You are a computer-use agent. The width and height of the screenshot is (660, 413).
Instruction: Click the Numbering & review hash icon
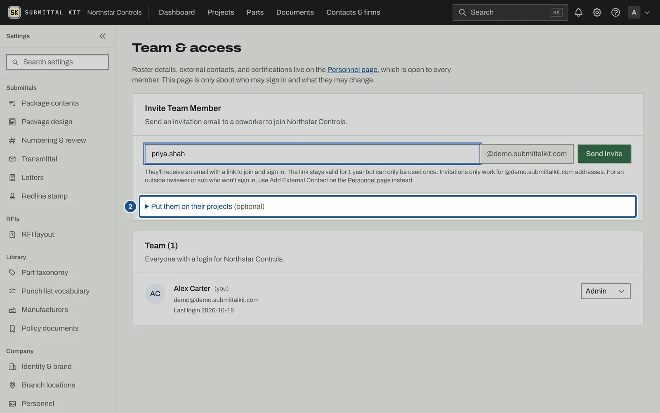click(x=12, y=140)
